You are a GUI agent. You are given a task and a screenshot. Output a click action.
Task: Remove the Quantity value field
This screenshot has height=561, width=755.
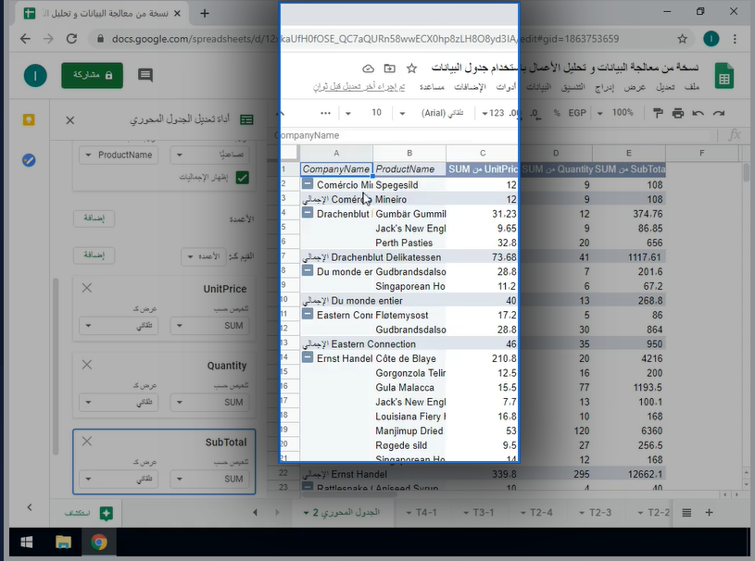(x=87, y=365)
